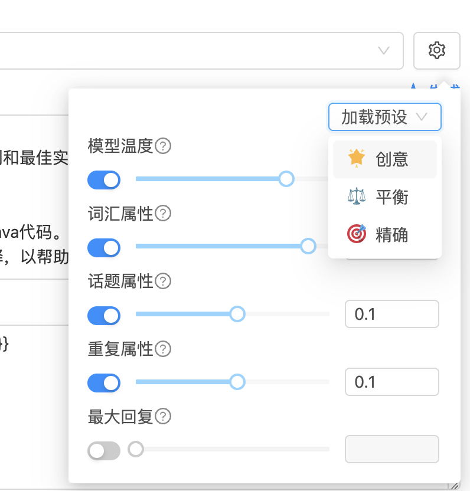Click the 话题属性 value field showing 0.1

(x=391, y=314)
